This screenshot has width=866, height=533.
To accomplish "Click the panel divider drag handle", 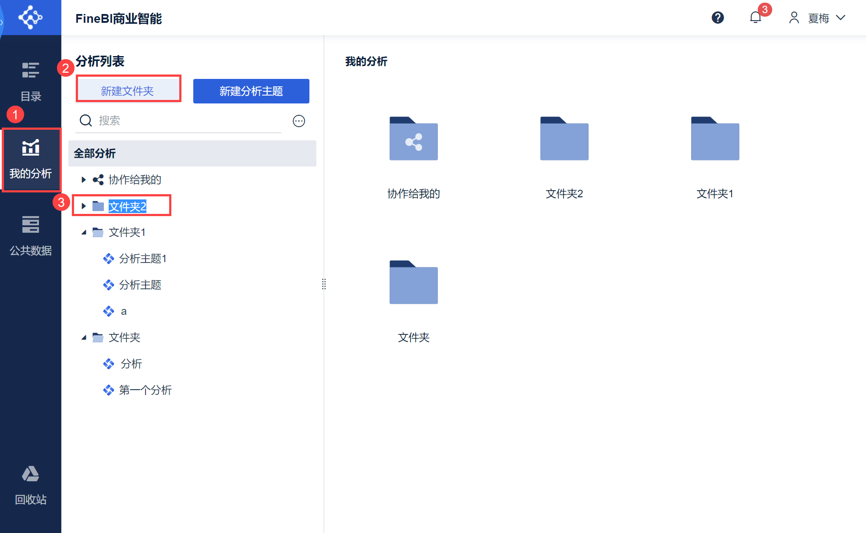I will (x=324, y=284).
